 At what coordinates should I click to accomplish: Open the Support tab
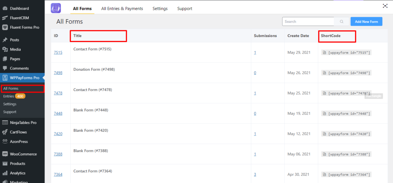point(185,8)
